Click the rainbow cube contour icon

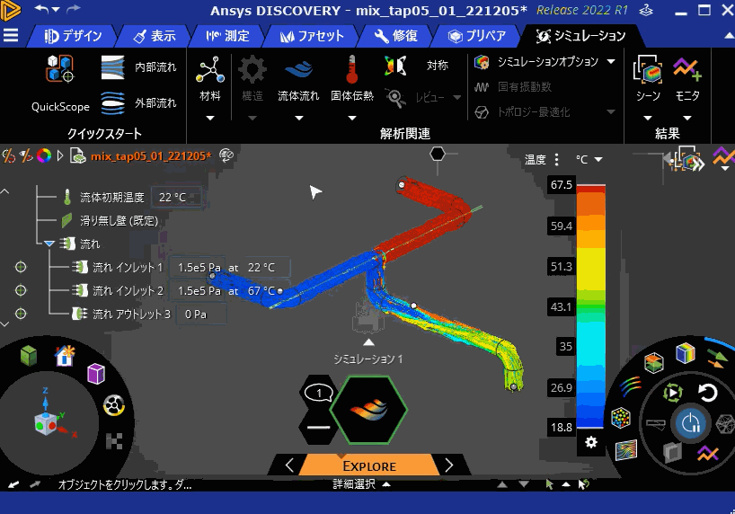point(686,353)
